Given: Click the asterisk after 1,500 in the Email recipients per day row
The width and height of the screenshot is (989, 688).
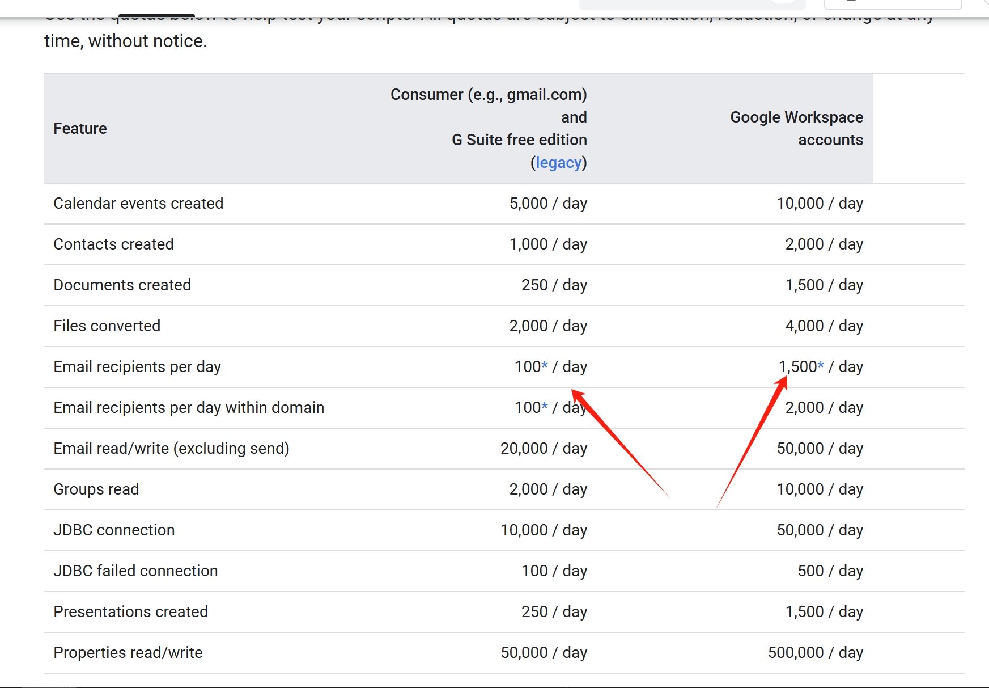Looking at the screenshot, I should pos(821,365).
